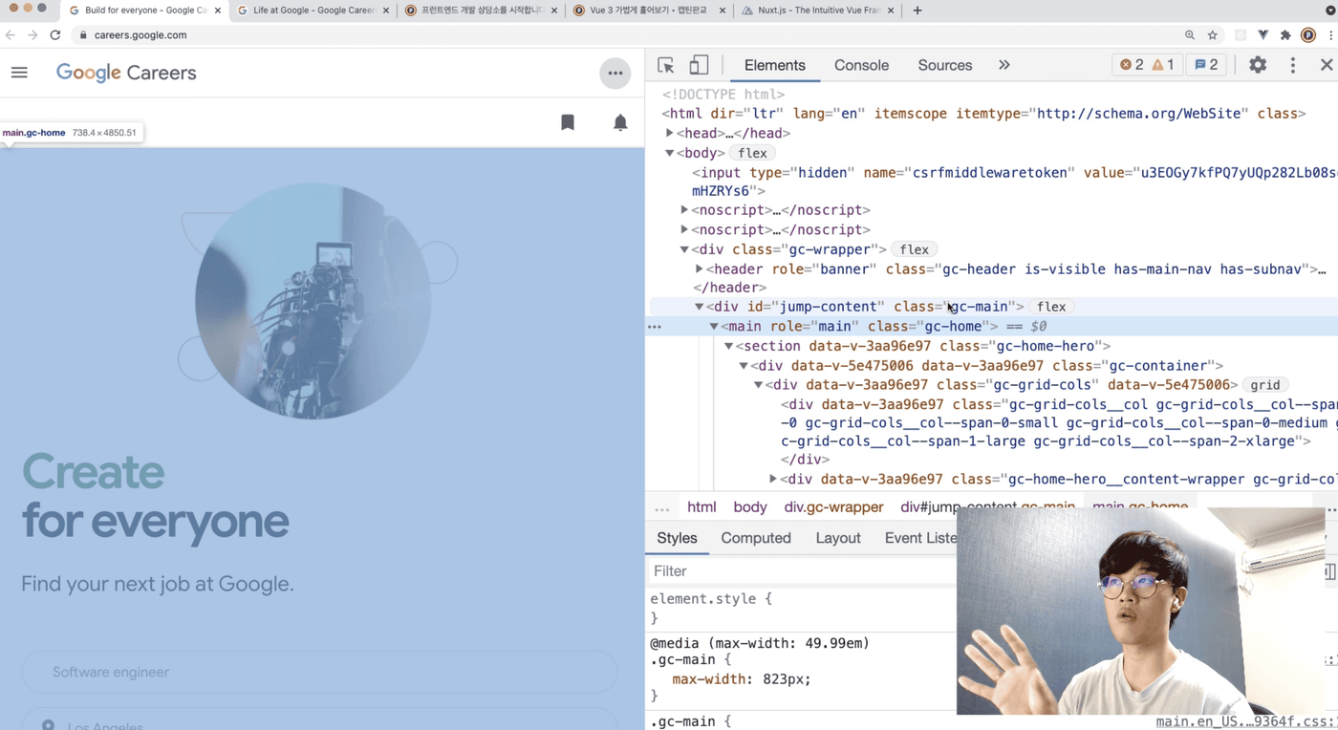
Task: Open the Event Listeners pane tab
Action: (918, 538)
